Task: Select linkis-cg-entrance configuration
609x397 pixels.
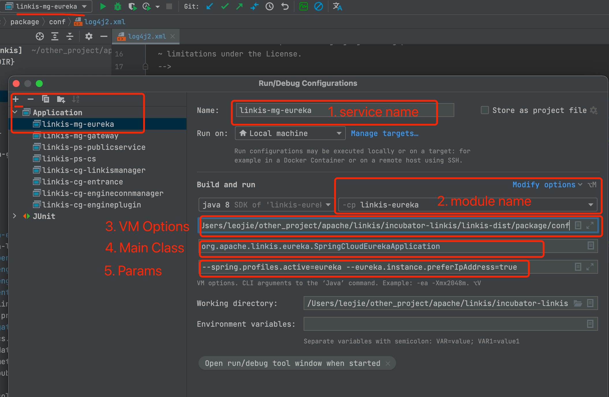Action: (82, 182)
